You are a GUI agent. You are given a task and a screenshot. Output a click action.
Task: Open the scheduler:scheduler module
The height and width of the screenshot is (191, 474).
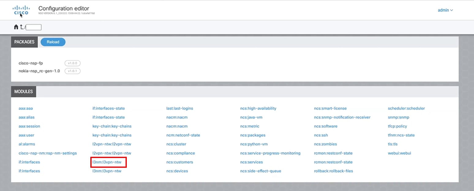(406, 108)
